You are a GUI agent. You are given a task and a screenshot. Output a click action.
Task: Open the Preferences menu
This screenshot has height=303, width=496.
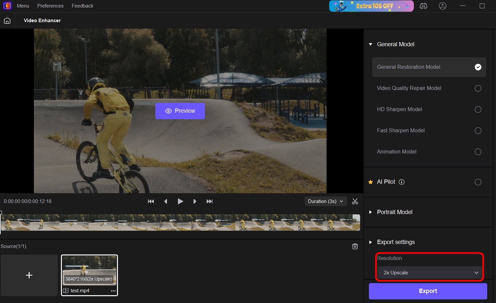click(x=50, y=6)
